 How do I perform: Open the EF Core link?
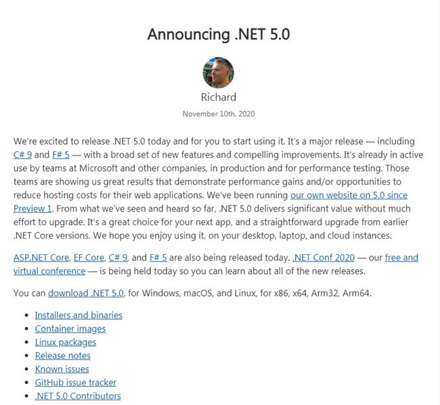tap(89, 258)
